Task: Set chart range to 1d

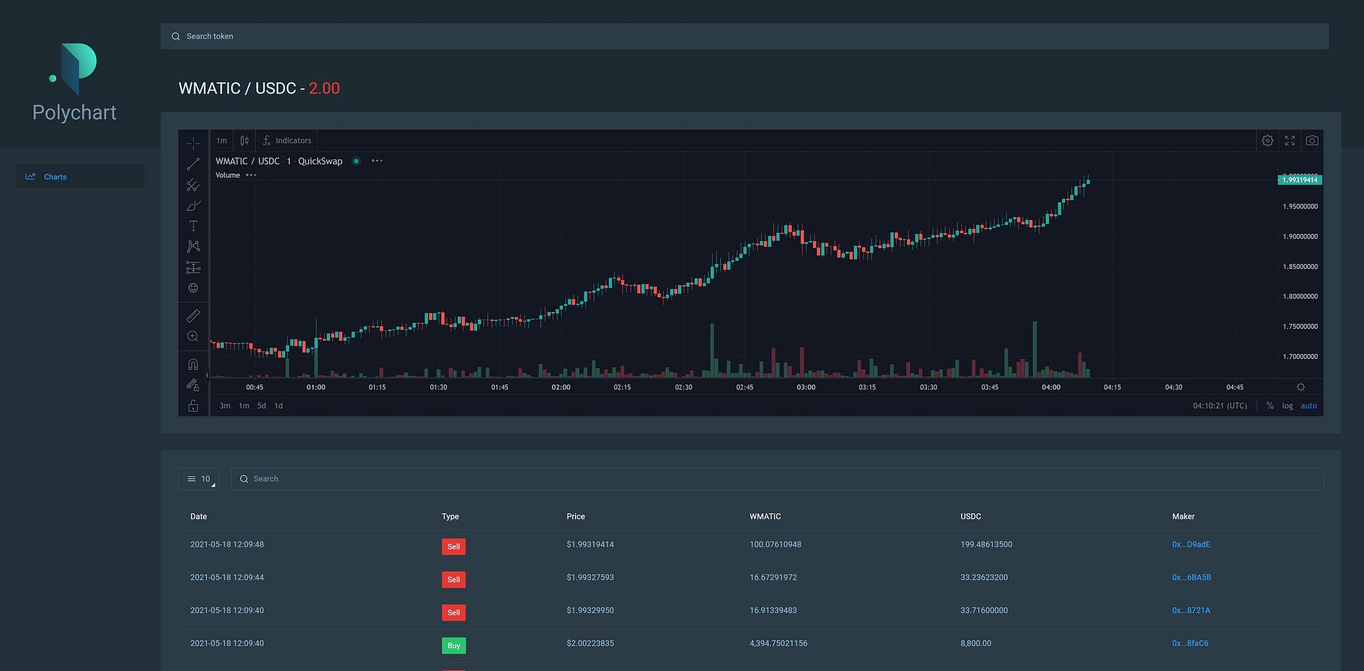Action: (x=278, y=406)
